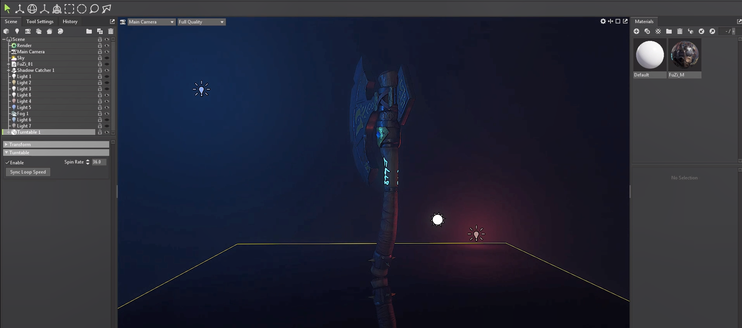
Task: Switch to the Tool Settings tab
Action: [40, 21]
